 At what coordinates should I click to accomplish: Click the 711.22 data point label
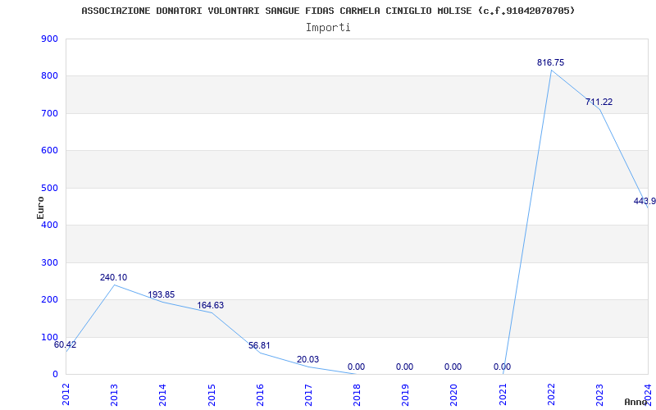599,102
